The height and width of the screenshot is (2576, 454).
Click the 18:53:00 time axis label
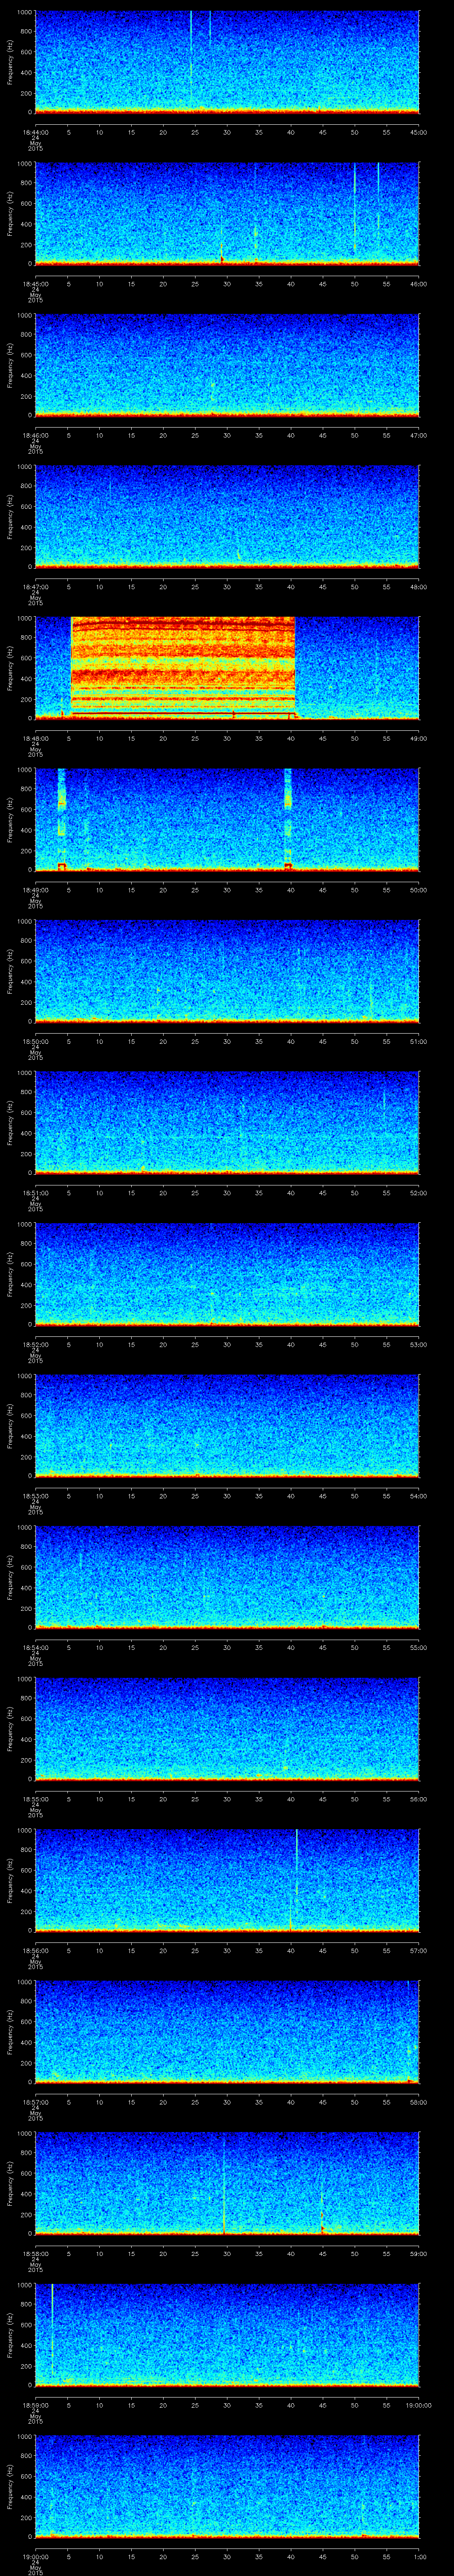click(x=35, y=1495)
